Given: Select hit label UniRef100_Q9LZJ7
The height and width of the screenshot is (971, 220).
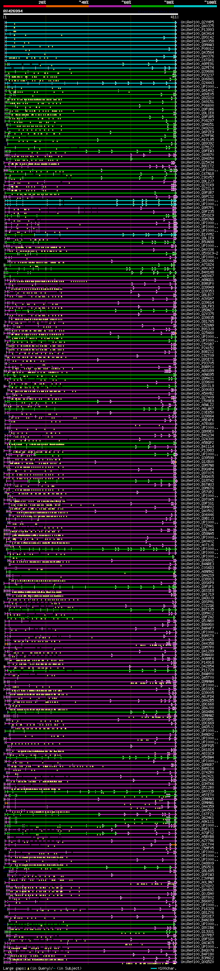Looking at the screenshot, I should click(x=197, y=181).
